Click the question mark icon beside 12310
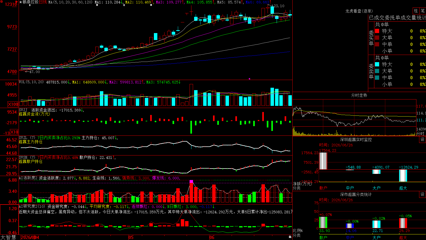 (x=16, y=2)
